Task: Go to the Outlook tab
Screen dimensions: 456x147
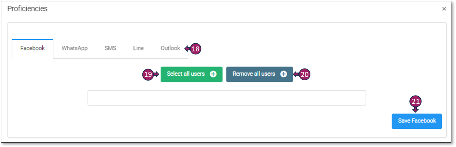Action: click(170, 48)
